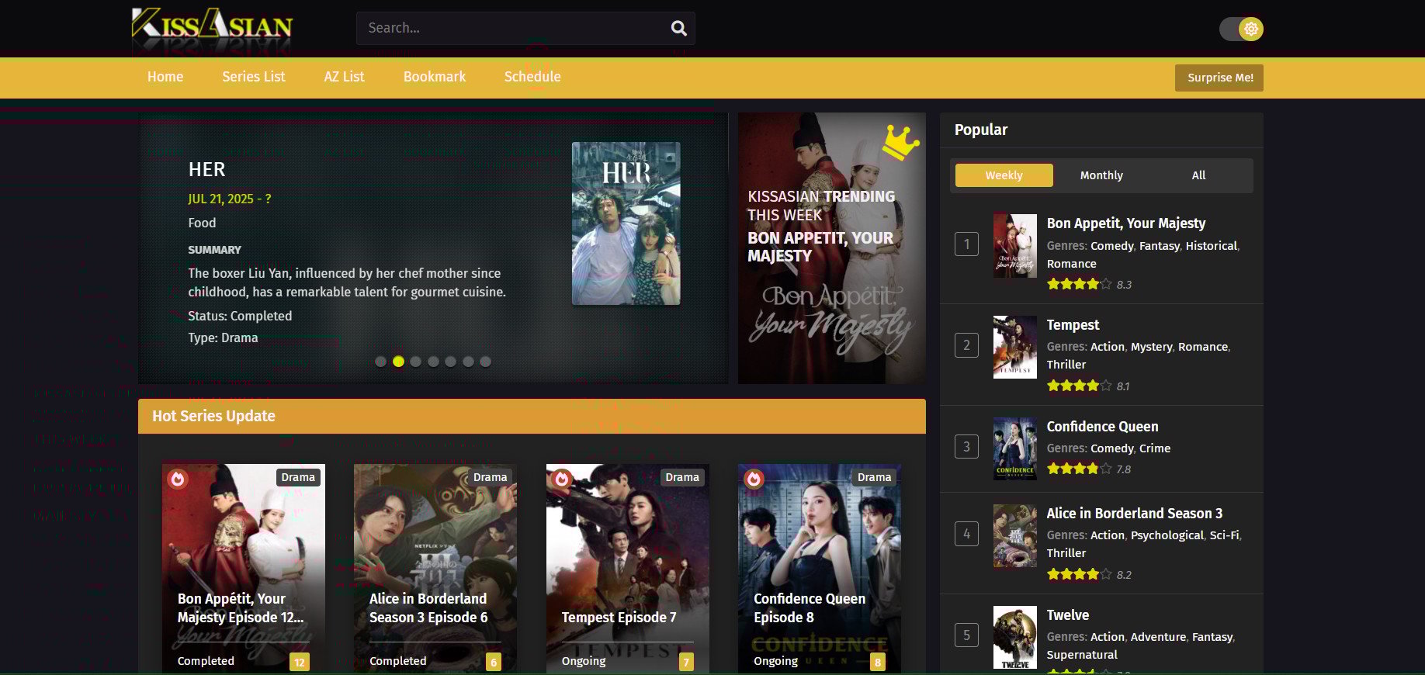Click episode badge 12 on Bon Appétit card
1425x675 pixels.
(x=299, y=662)
